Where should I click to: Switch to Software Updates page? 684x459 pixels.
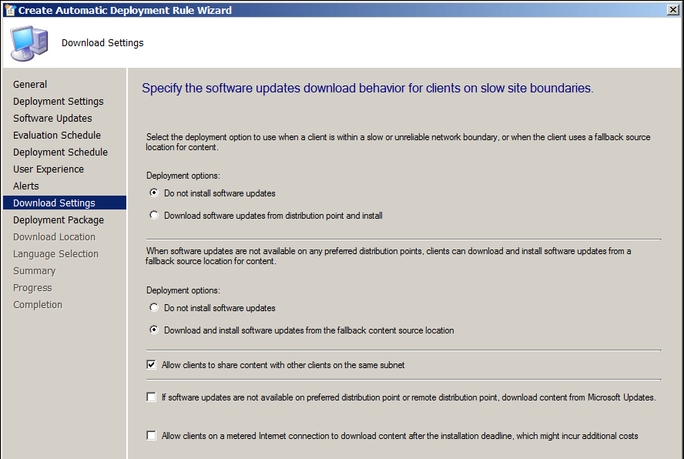coord(52,119)
